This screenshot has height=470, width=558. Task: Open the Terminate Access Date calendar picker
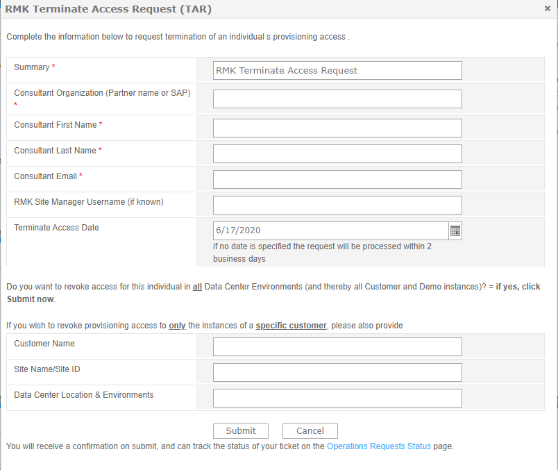pos(455,230)
